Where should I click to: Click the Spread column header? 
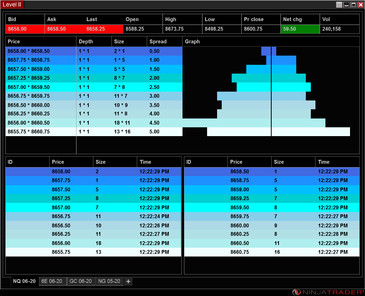coord(164,41)
